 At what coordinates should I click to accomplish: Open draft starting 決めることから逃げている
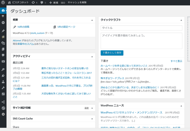tap(130, 87)
